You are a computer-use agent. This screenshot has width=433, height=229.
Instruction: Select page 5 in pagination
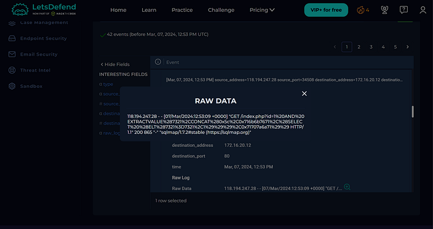coord(395,47)
